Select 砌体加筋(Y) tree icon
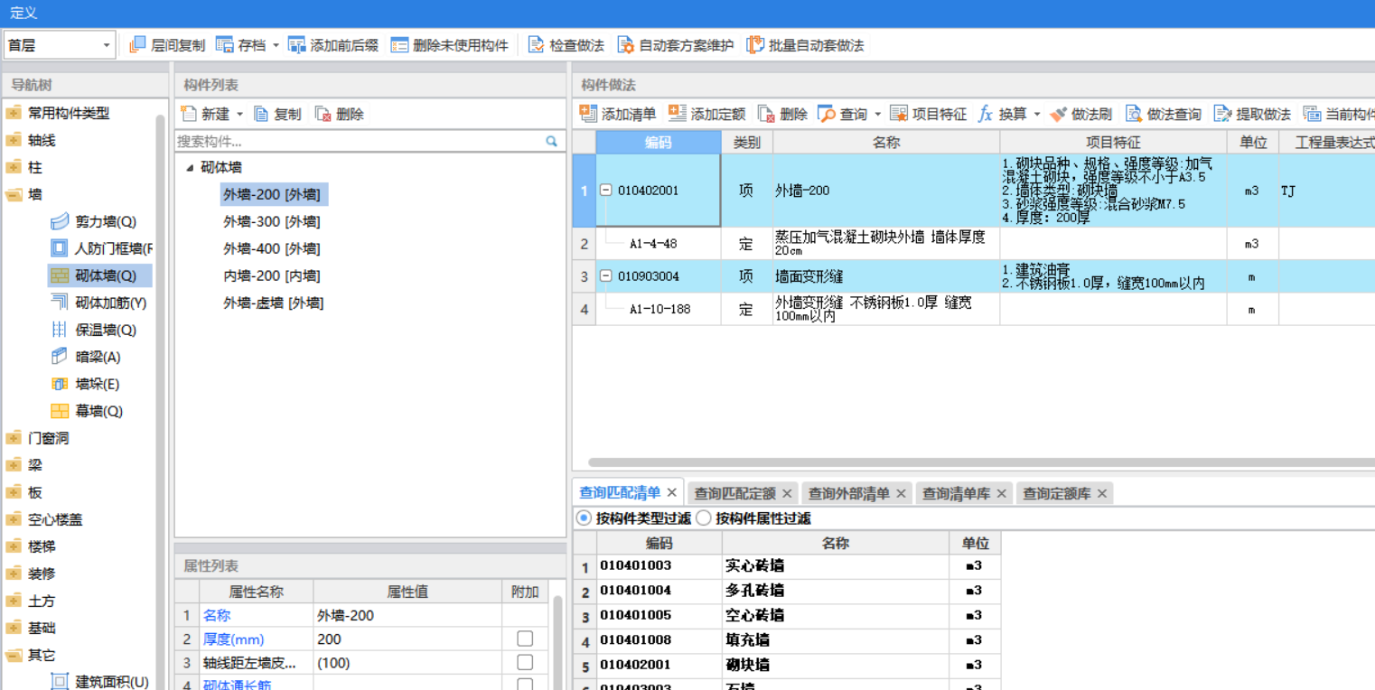The width and height of the screenshot is (1375, 690). tap(60, 303)
